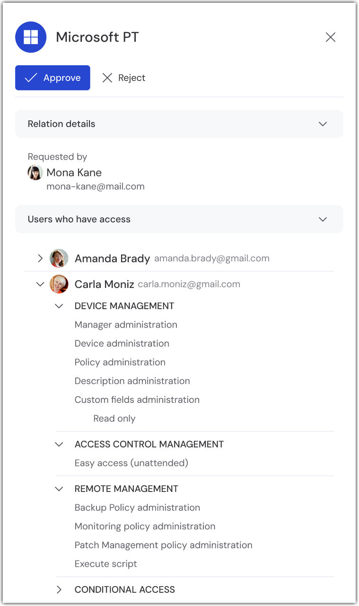Approve the access request
359x606 pixels.
(x=53, y=78)
